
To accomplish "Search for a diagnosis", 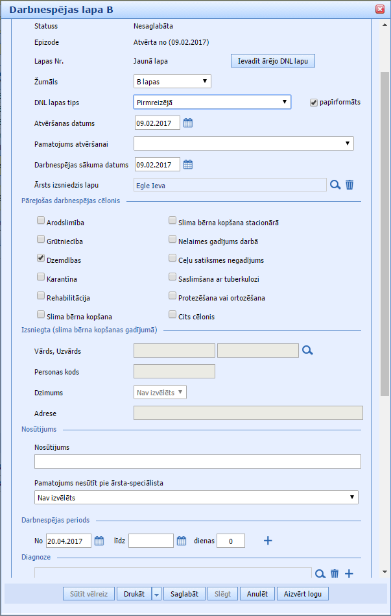I will (319, 573).
